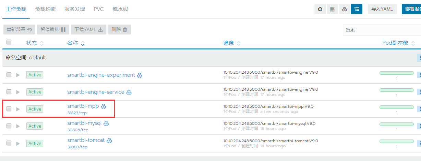Click the 删除 button
421x161 pixels.
coord(119,30)
